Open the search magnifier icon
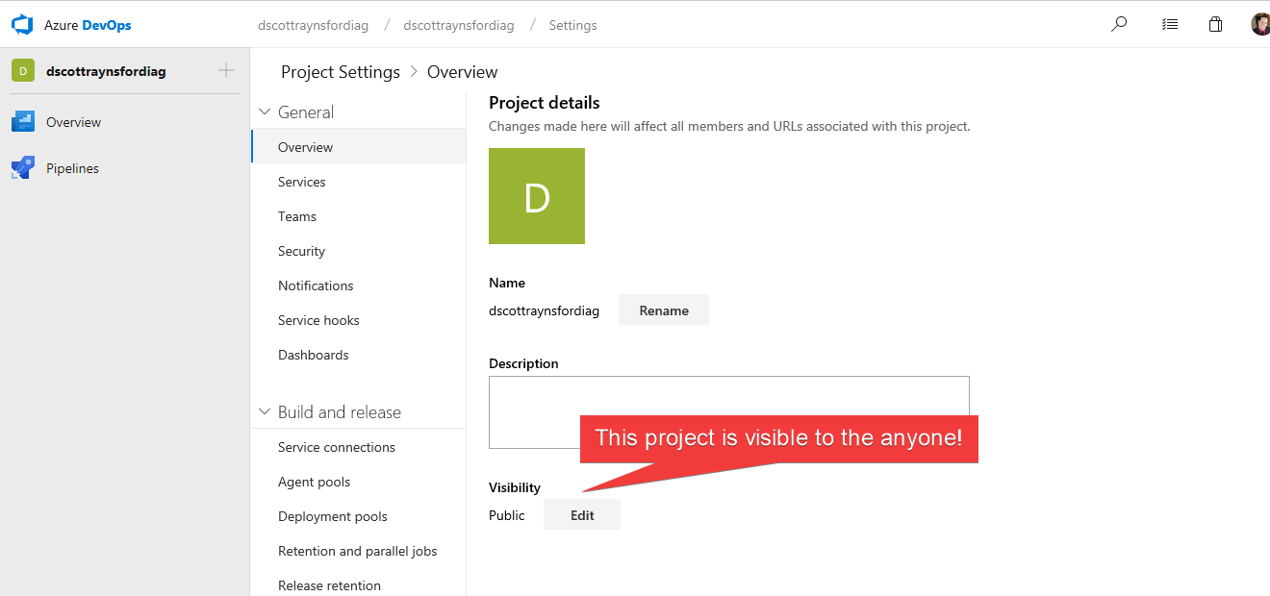Screen dimensions: 1270x596 (x=1119, y=25)
